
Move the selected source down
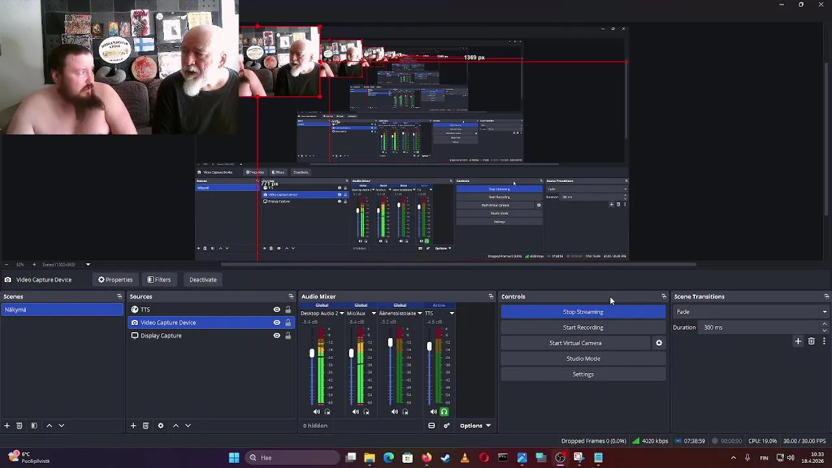point(188,425)
